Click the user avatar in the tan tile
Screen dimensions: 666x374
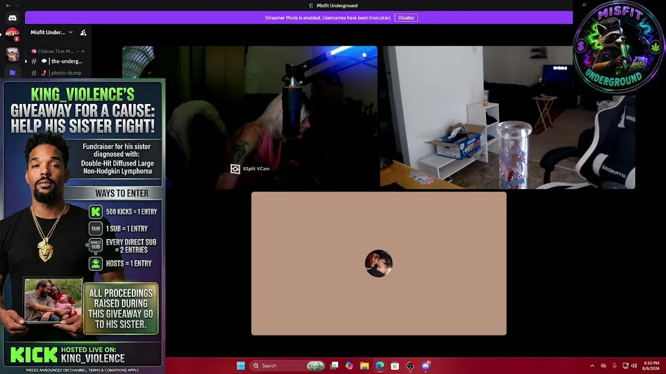point(379,263)
